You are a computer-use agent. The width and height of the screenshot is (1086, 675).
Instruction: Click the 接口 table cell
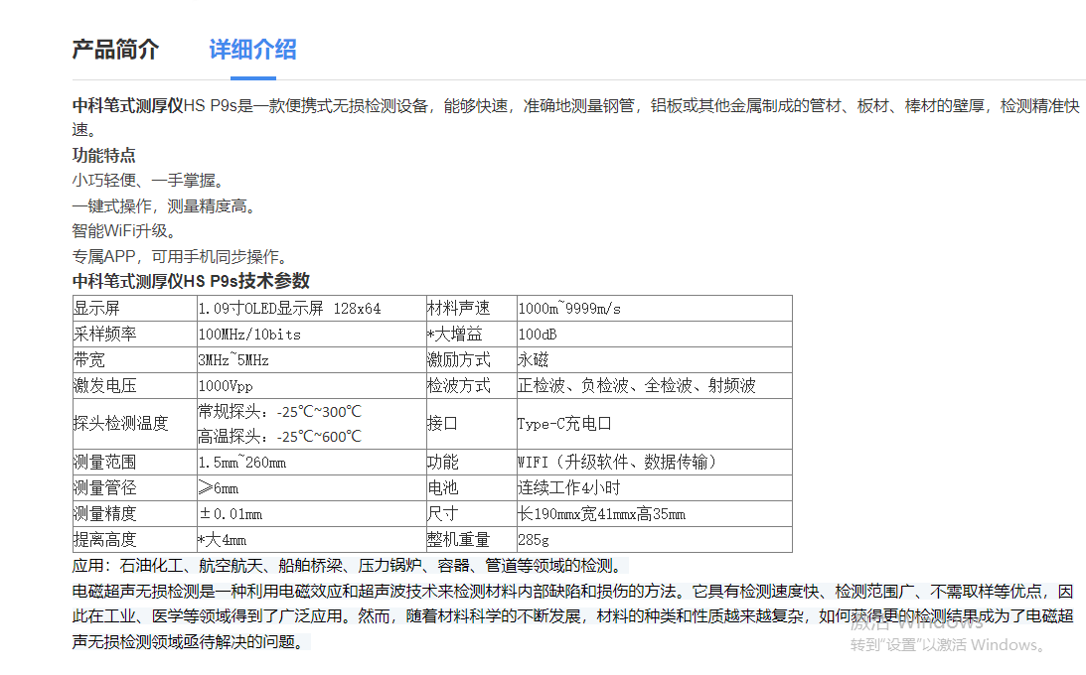tap(471, 424)
